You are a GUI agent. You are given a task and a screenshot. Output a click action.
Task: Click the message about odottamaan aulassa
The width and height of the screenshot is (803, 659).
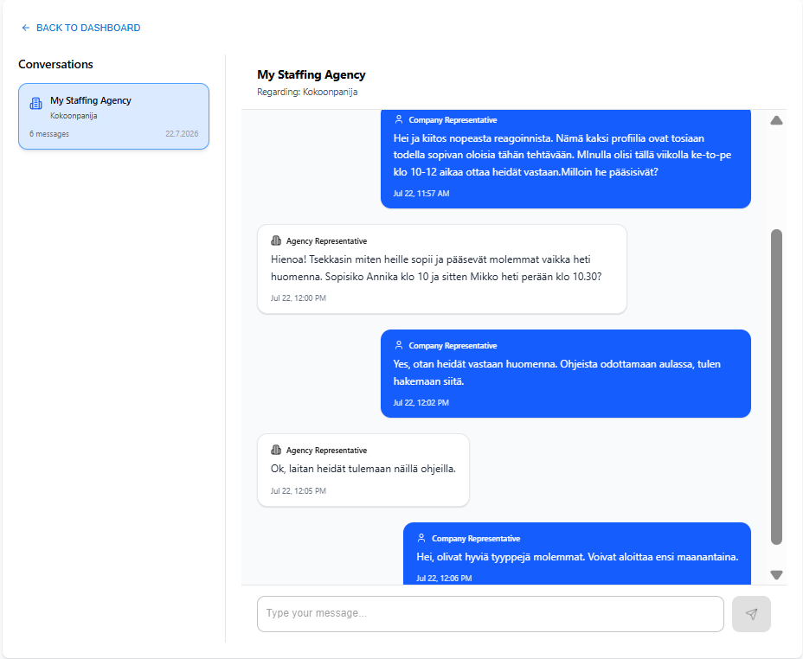[x=565, y=374]
